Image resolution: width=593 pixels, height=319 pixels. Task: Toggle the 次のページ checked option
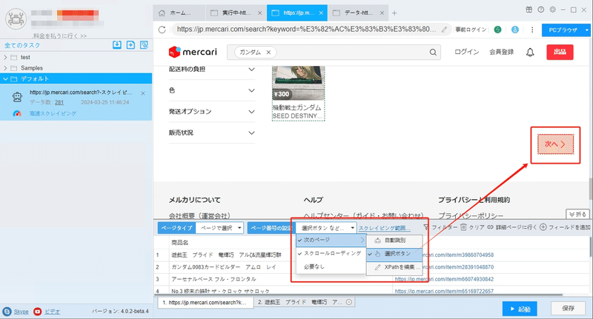pos(331,240)
